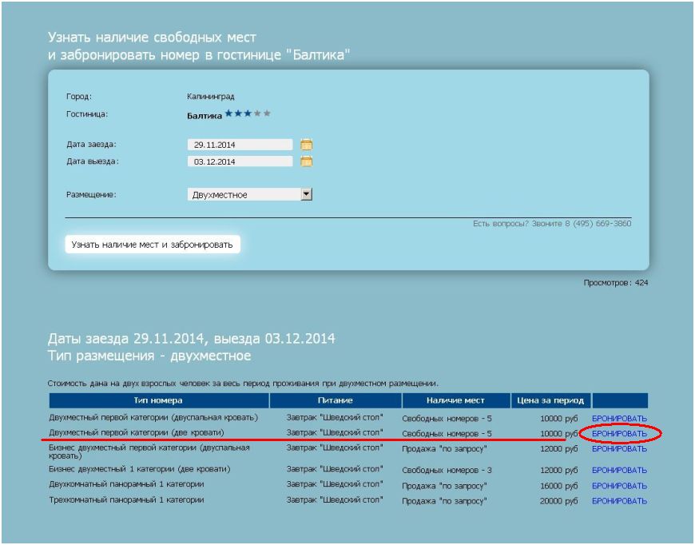The image size is (695, 545).
Task: Expand the Размещение dropdown arrow
Action: point(306,194)
